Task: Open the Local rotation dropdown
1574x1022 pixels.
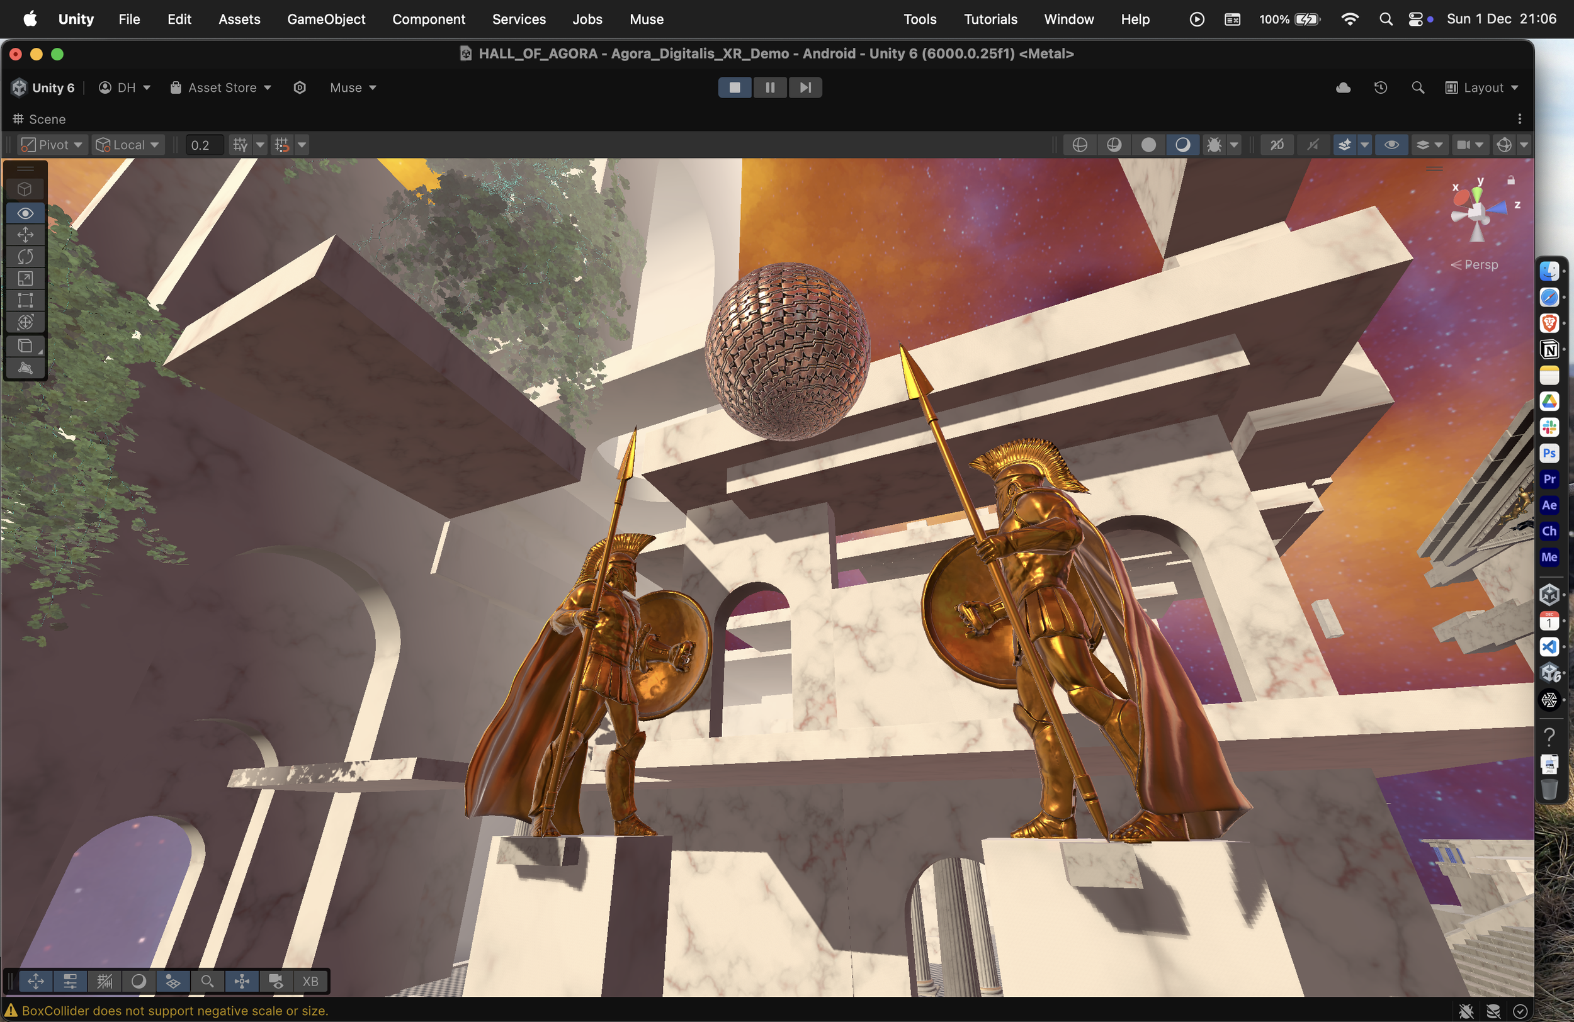Action: (x=127, y=145)
